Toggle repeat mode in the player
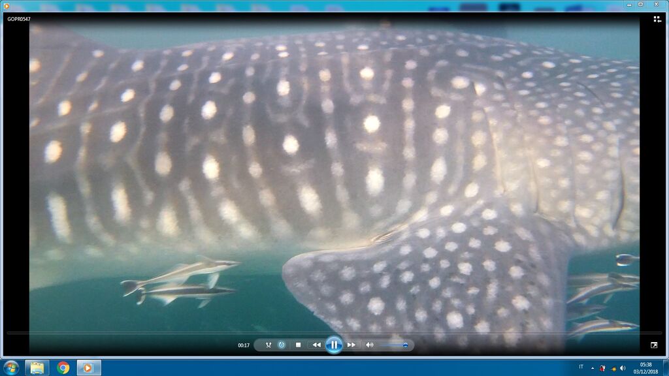 pyautogui.click(x=282, y=345)
